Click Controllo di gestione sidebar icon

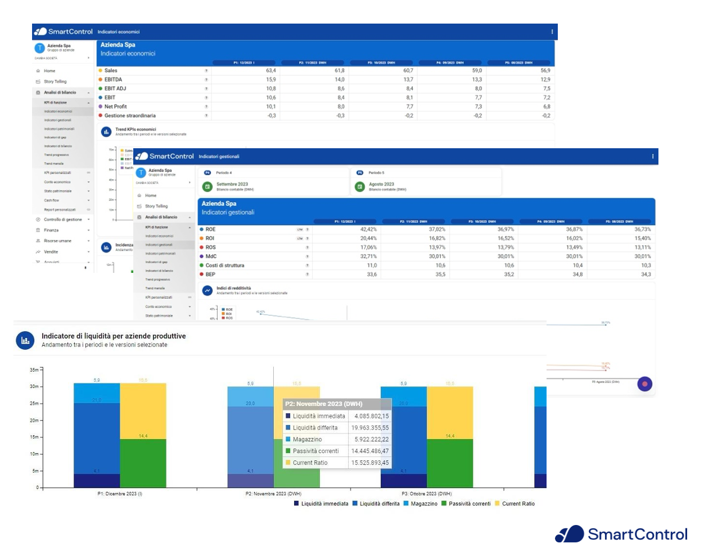pos(38,220)
